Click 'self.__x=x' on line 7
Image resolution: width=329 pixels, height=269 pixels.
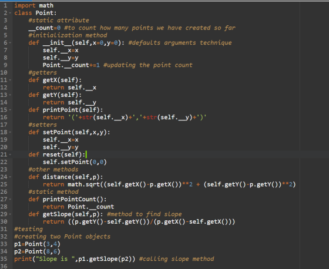coord(61,51)
